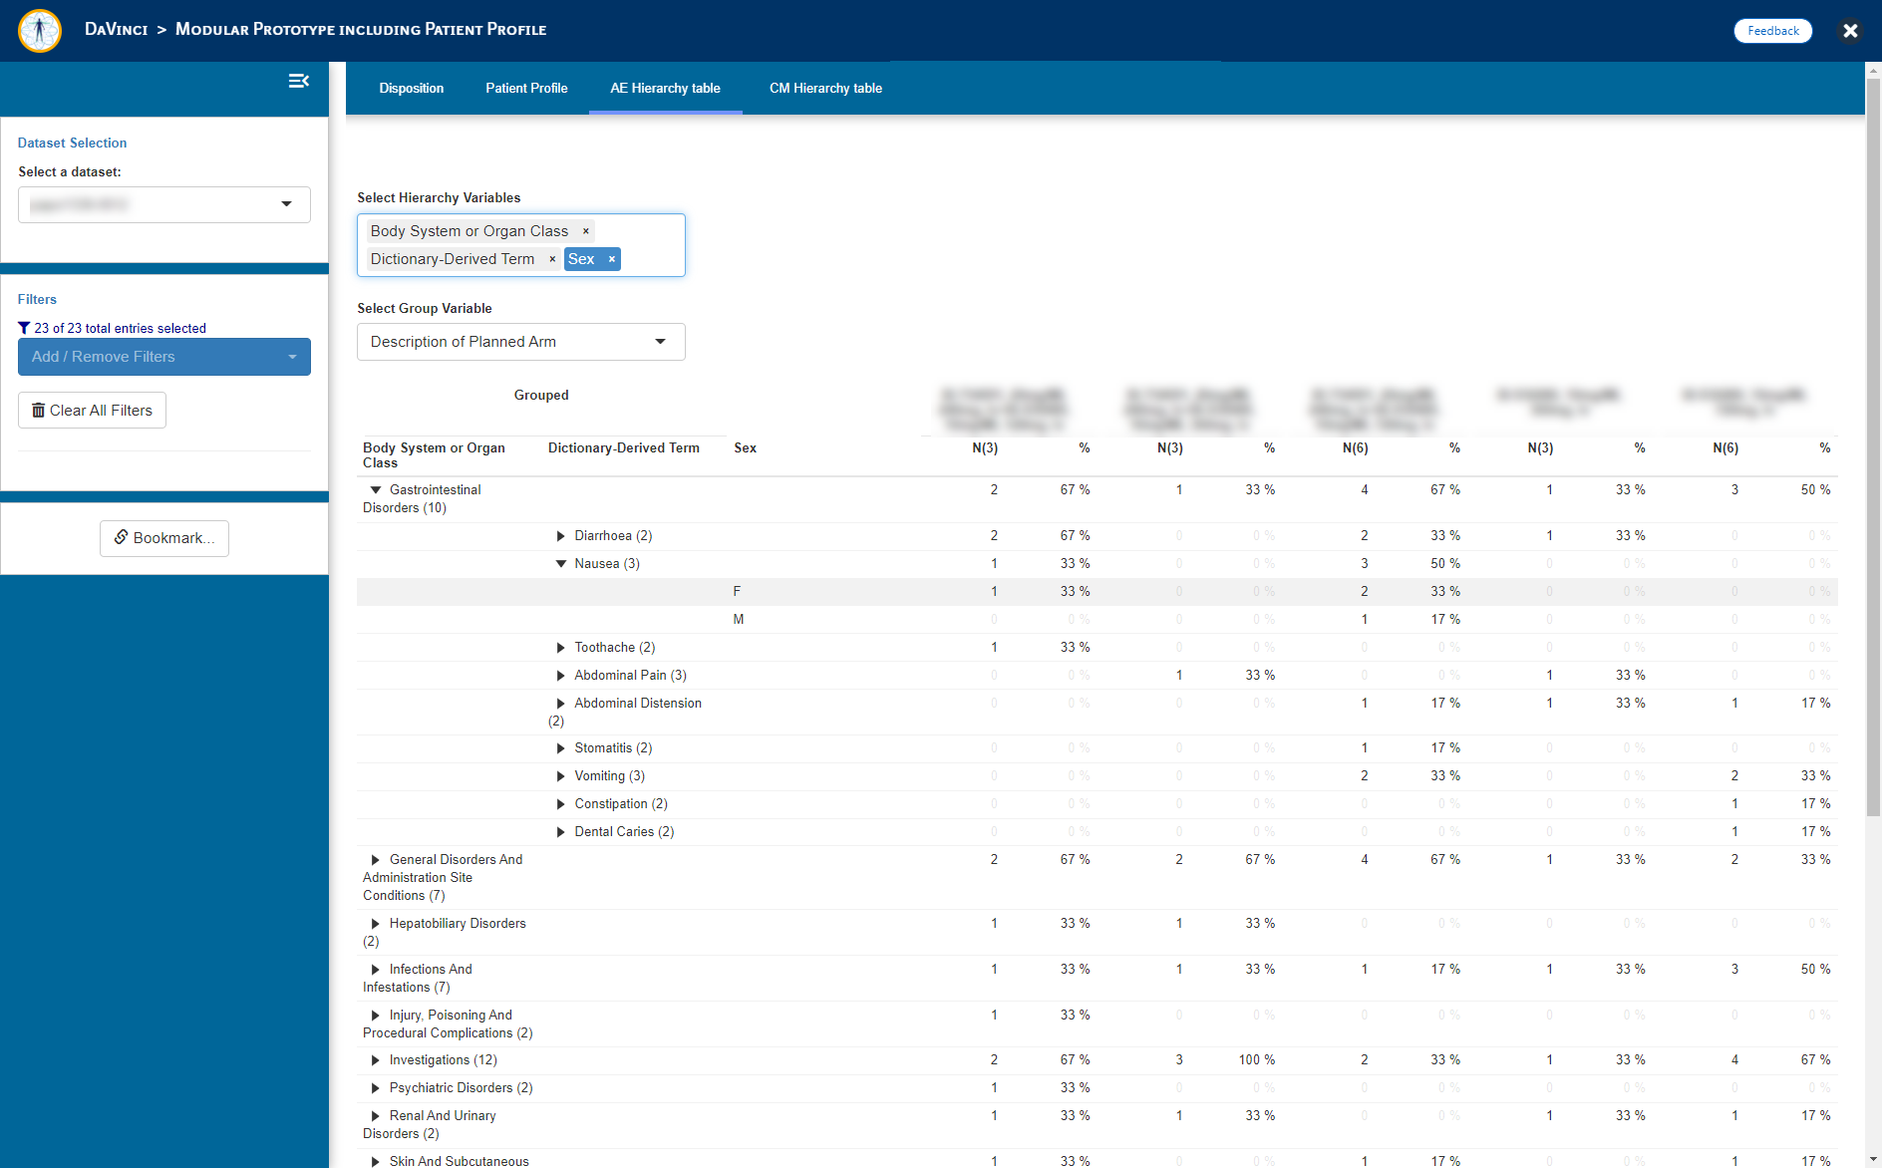1882x1168 pixels.
Task: Close the app with the X icon
Action: coord(1850,31)
